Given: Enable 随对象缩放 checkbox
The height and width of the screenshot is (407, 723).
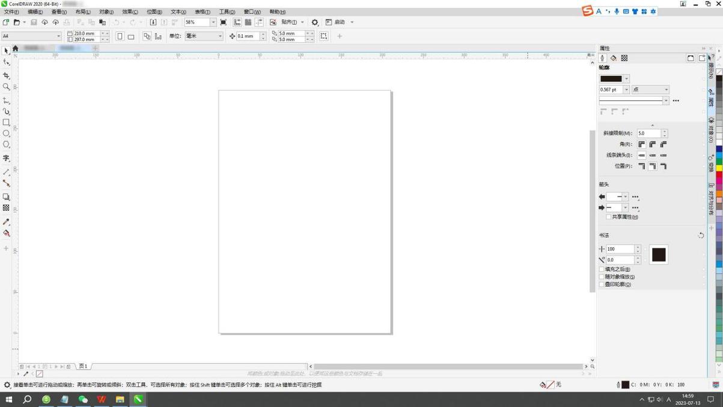Looking at the screenshot, I should click(x=602, y=277).
